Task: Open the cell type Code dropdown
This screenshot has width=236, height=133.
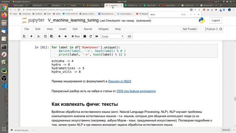Action: (112, 36)
